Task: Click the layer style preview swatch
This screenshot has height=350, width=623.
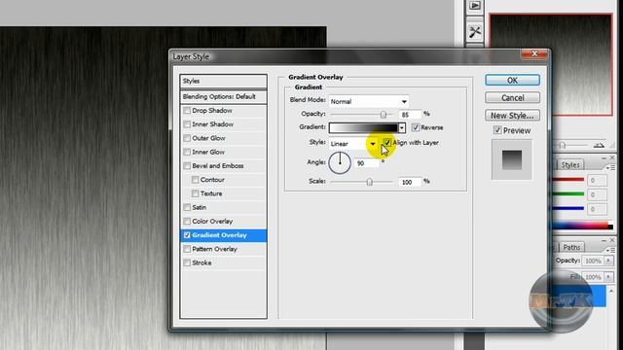Action: click(512, 159)
